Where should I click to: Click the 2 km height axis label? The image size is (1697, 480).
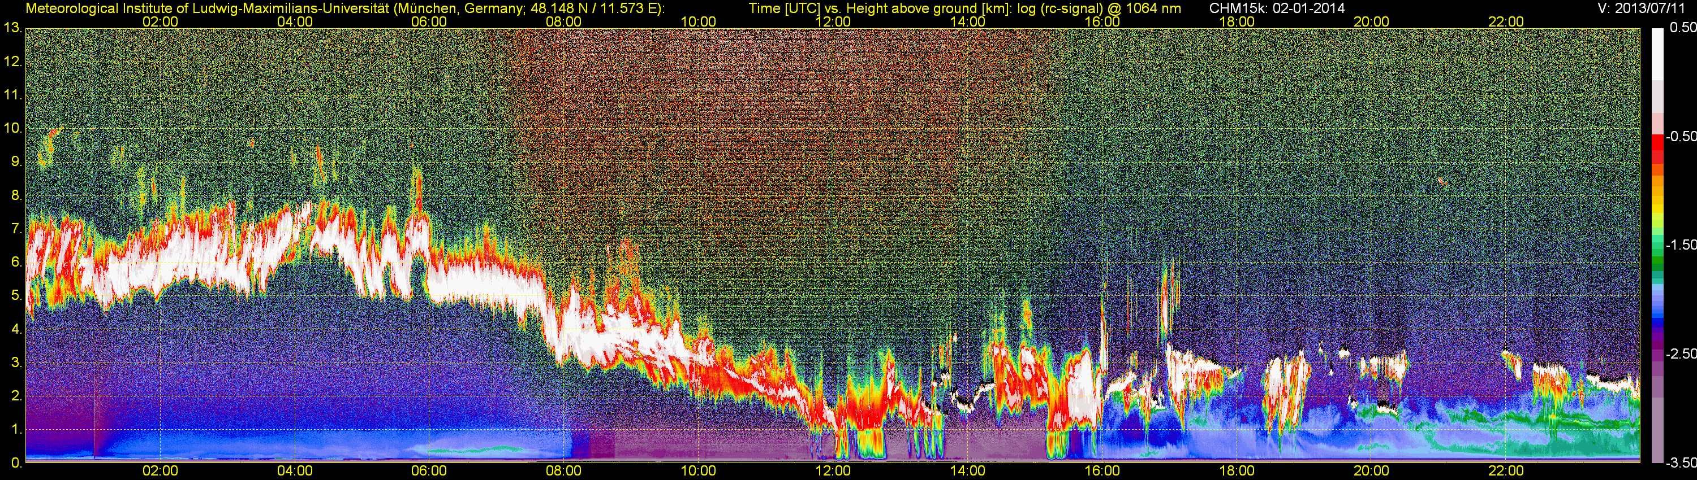click(x=16, y=396)
